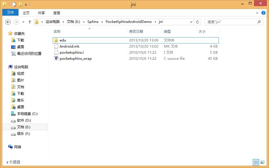
Task: Sort by the 大小 (Size) column header
Action: pyautogui.click(x=202, y=31)
